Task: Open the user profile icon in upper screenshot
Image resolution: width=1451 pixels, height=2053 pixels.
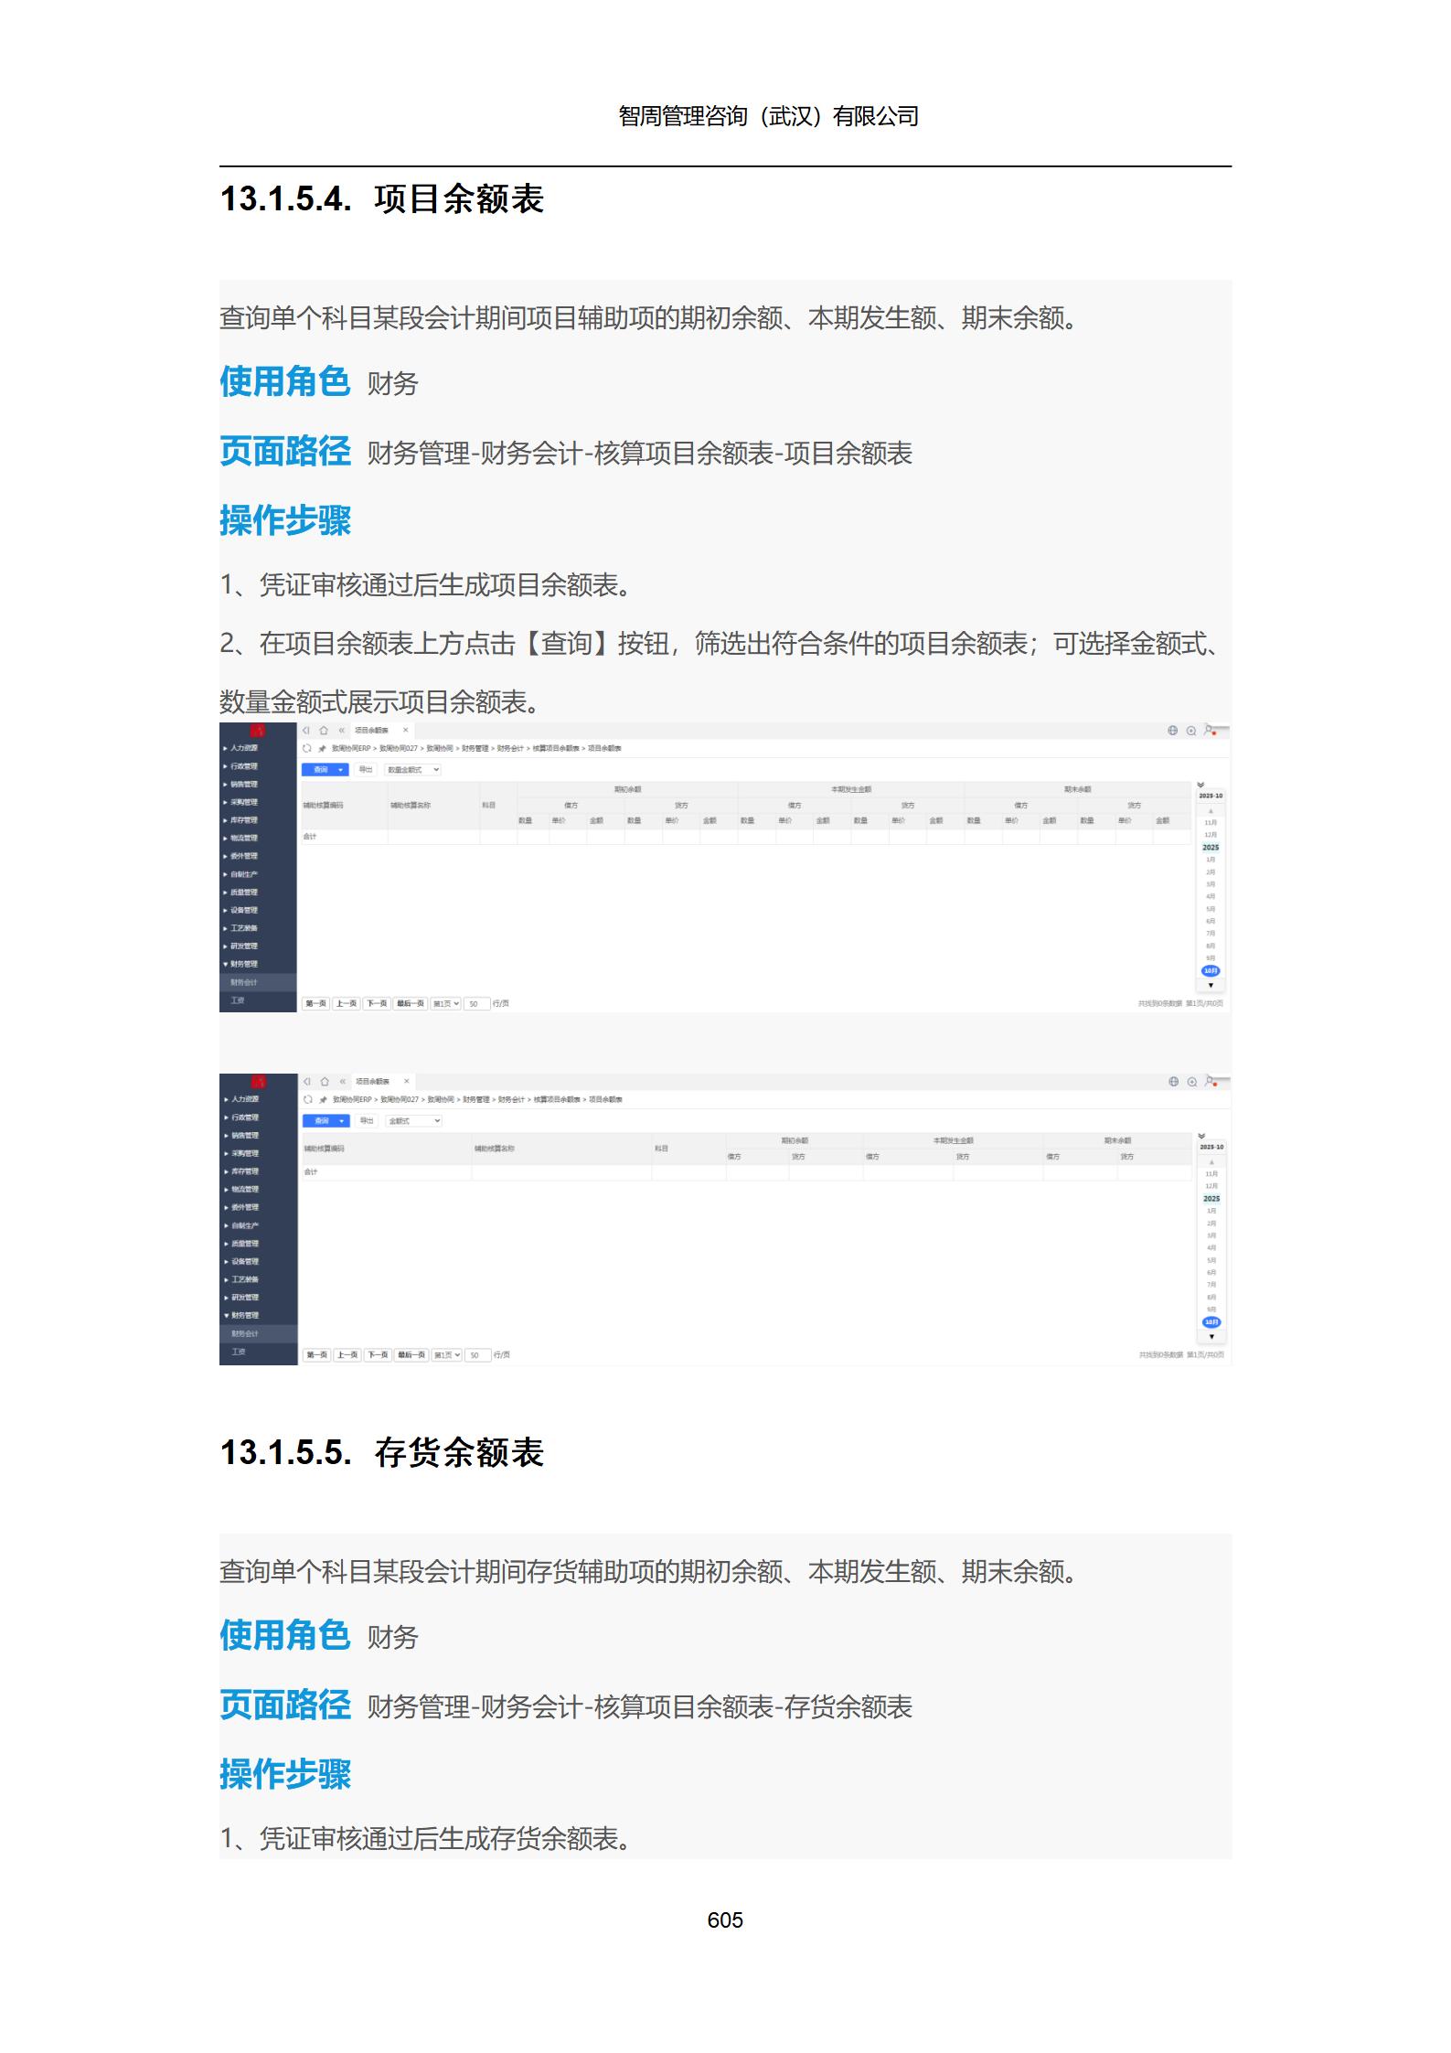Action: 1210,730
